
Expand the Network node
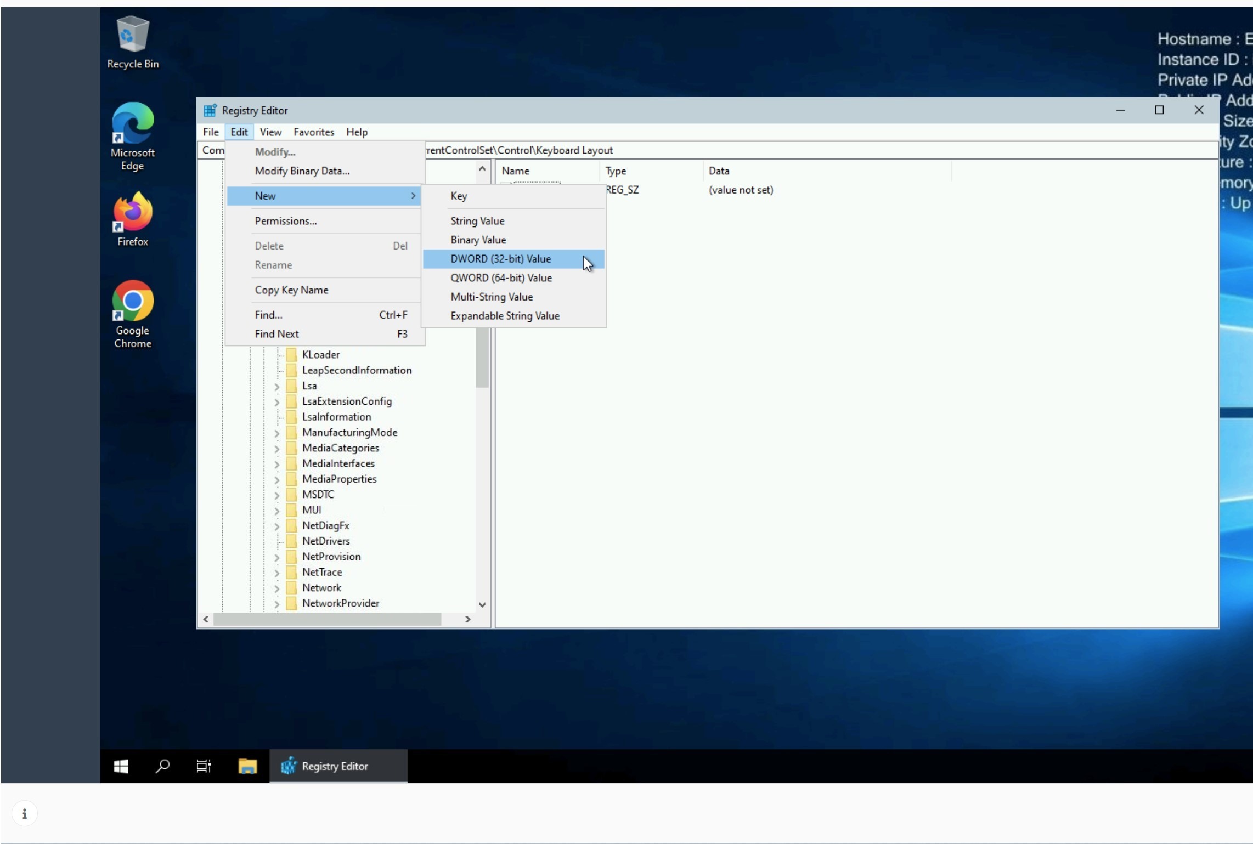(x=276, y=588)
